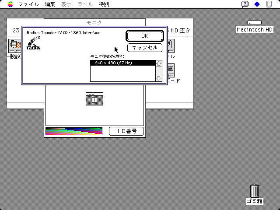
Task: Click the color gradient bar
Action: (74, 131)
